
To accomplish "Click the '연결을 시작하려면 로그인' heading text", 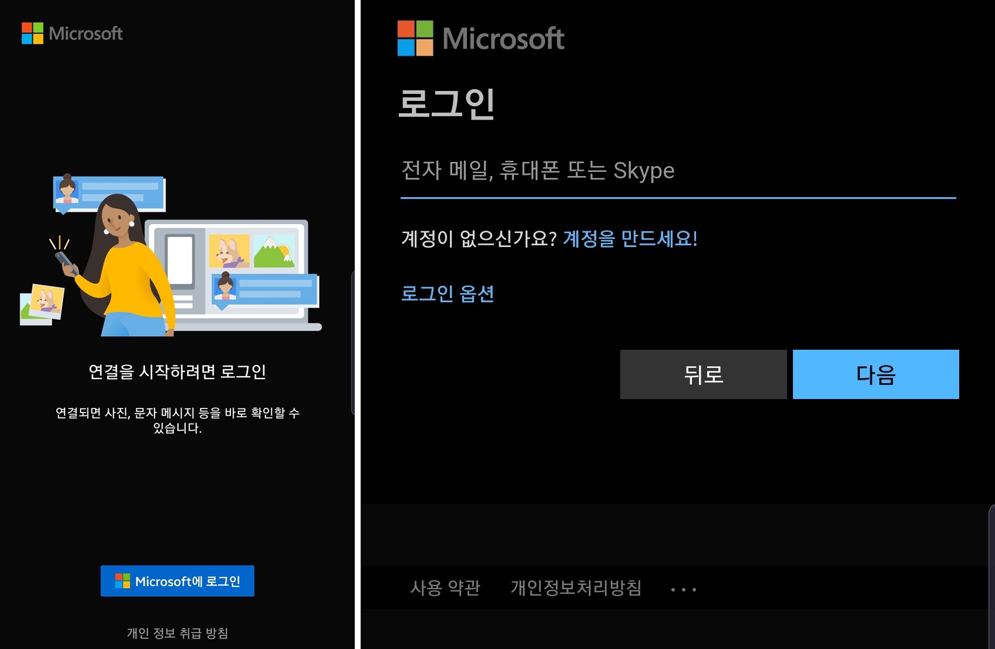I will click(x=177, y=372).
